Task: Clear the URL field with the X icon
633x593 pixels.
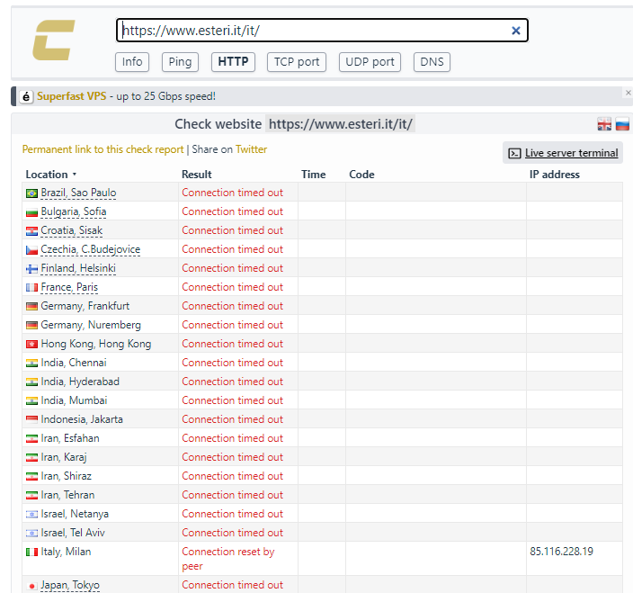Action: (x=516, y=31)
